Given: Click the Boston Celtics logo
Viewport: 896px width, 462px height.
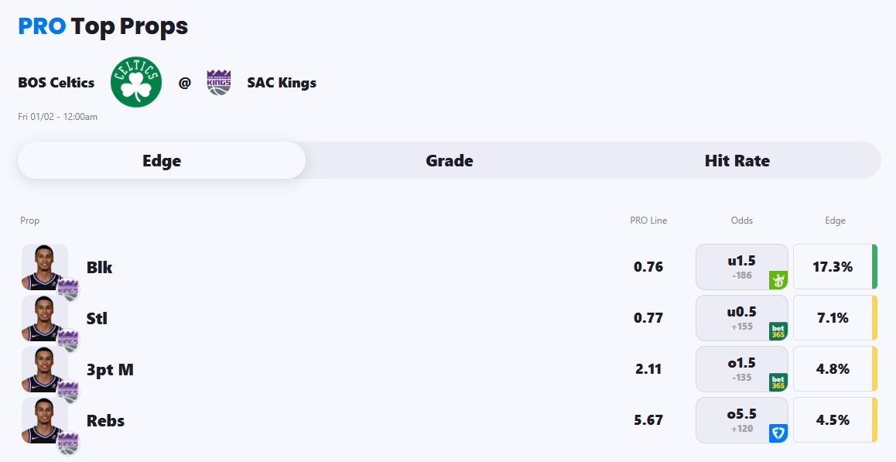Looking at the screenshot, I should click(136, 82).
